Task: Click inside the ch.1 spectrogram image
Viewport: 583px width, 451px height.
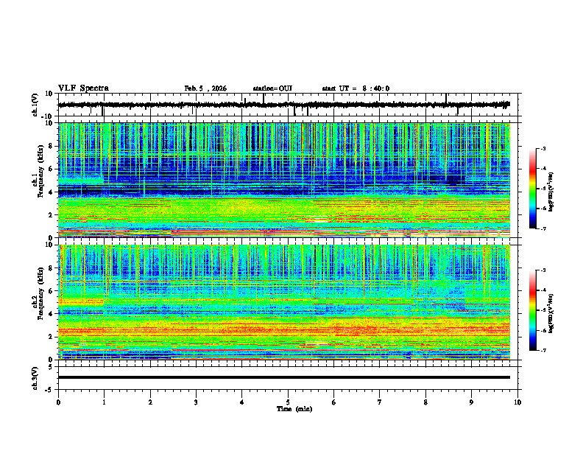Action: click(x=284, y=180)
